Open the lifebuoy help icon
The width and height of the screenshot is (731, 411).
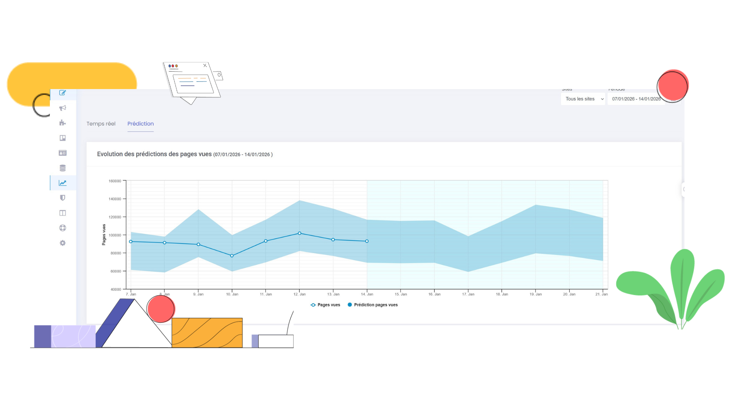click(x=62, y=228)
